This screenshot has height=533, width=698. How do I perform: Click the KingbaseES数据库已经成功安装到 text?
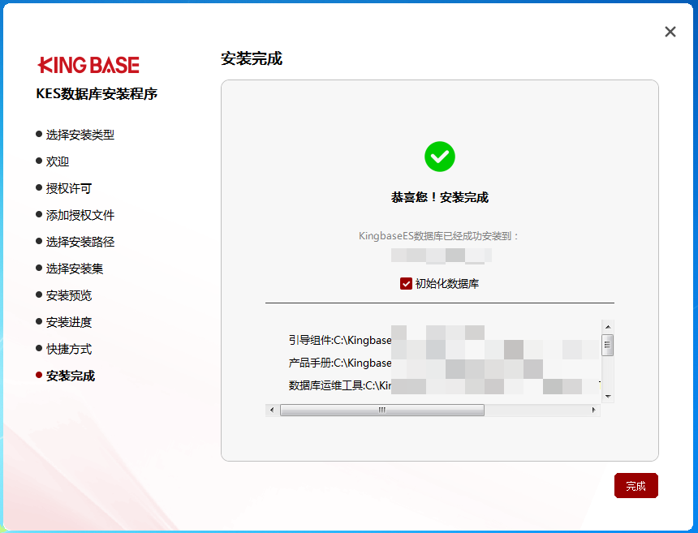click(x=438, y=236)
